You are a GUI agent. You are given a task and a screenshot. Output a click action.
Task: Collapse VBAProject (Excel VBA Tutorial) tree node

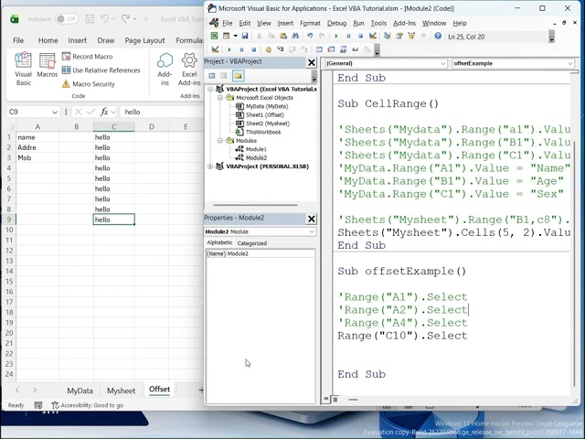(210, 89)
